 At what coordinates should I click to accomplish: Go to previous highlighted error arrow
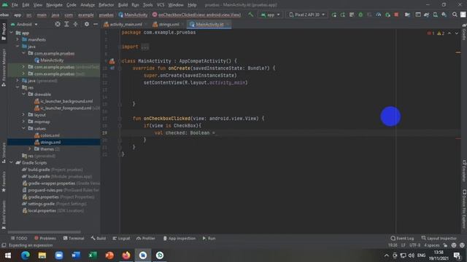coord(449,33)
